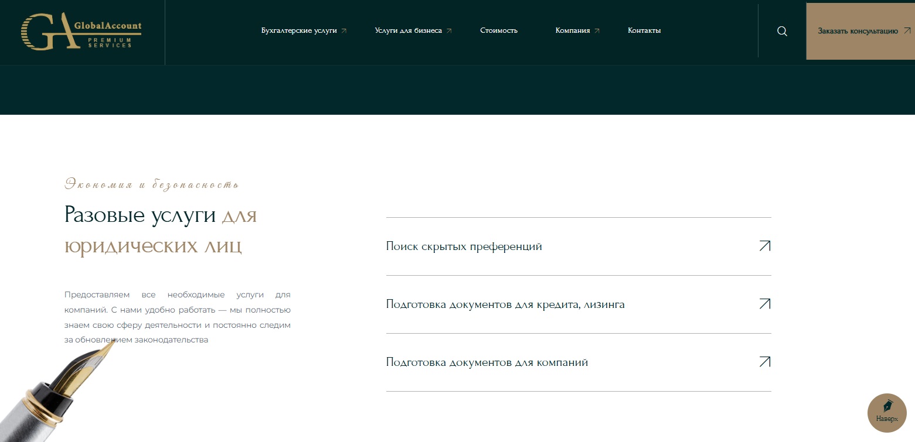The width and height of the screenshot is (915, 442).
Task: Open Подготовка документов для кредита, лизинга link
Action: tap(505, 304)
